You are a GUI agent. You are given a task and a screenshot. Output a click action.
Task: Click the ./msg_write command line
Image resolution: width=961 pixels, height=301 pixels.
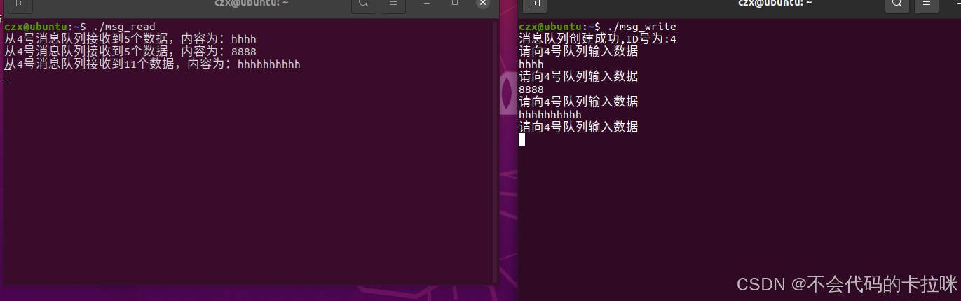tap(597, 27)
